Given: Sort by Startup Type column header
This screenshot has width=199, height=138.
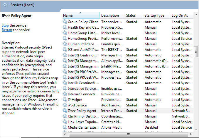Looking at the screenshot, I should tap(154, 15).
